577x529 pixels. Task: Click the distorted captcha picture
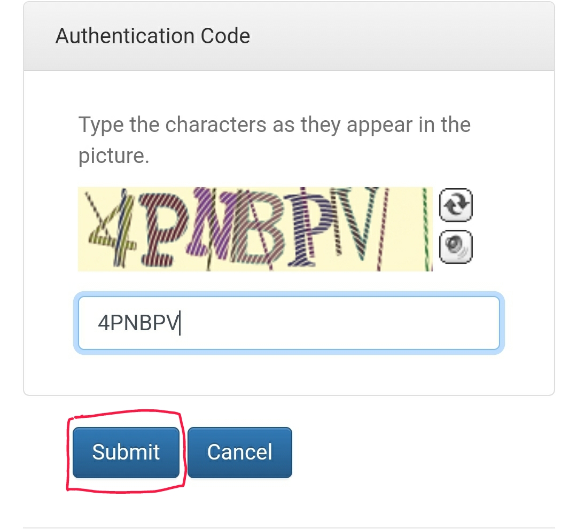[255, 229]
